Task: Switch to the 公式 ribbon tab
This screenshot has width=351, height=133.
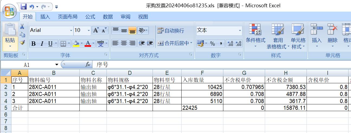Action: coord(90,17)
